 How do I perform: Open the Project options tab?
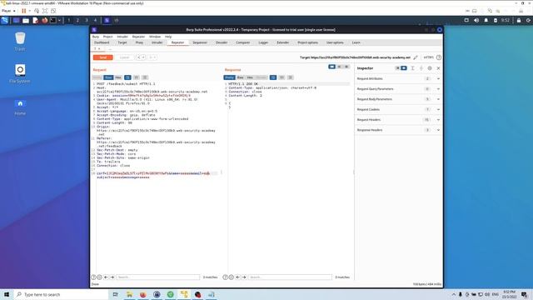(x=308, y=42)
